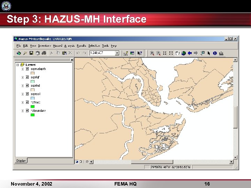The height and width of the screenshot is (188, 251).
Task: Collapse the eqasoil layer legend
Action: [x=23, y=94]
